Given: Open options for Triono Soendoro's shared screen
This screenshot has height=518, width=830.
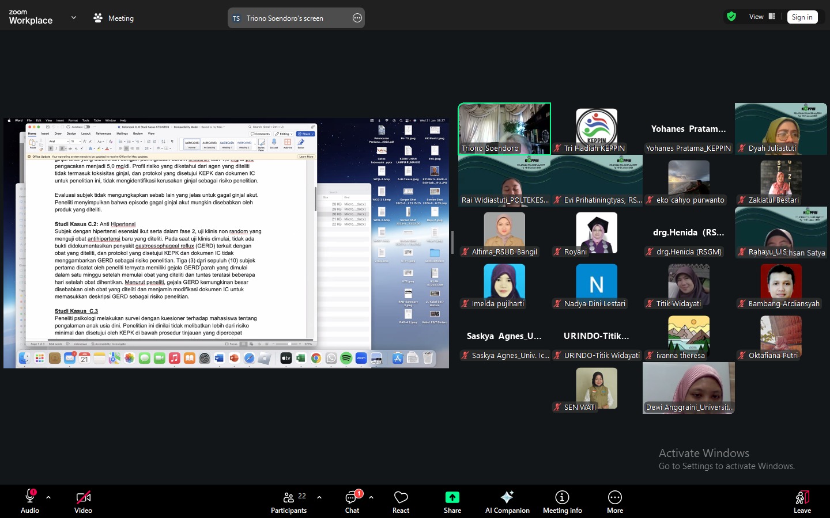Looking at the screenshot, I should point(357,18).
